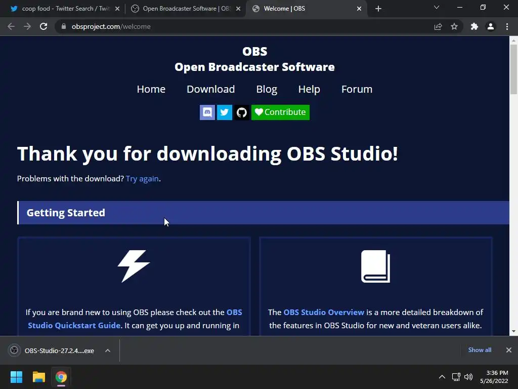
Task: Click the green Contribute button
Action: coord(280,112)
